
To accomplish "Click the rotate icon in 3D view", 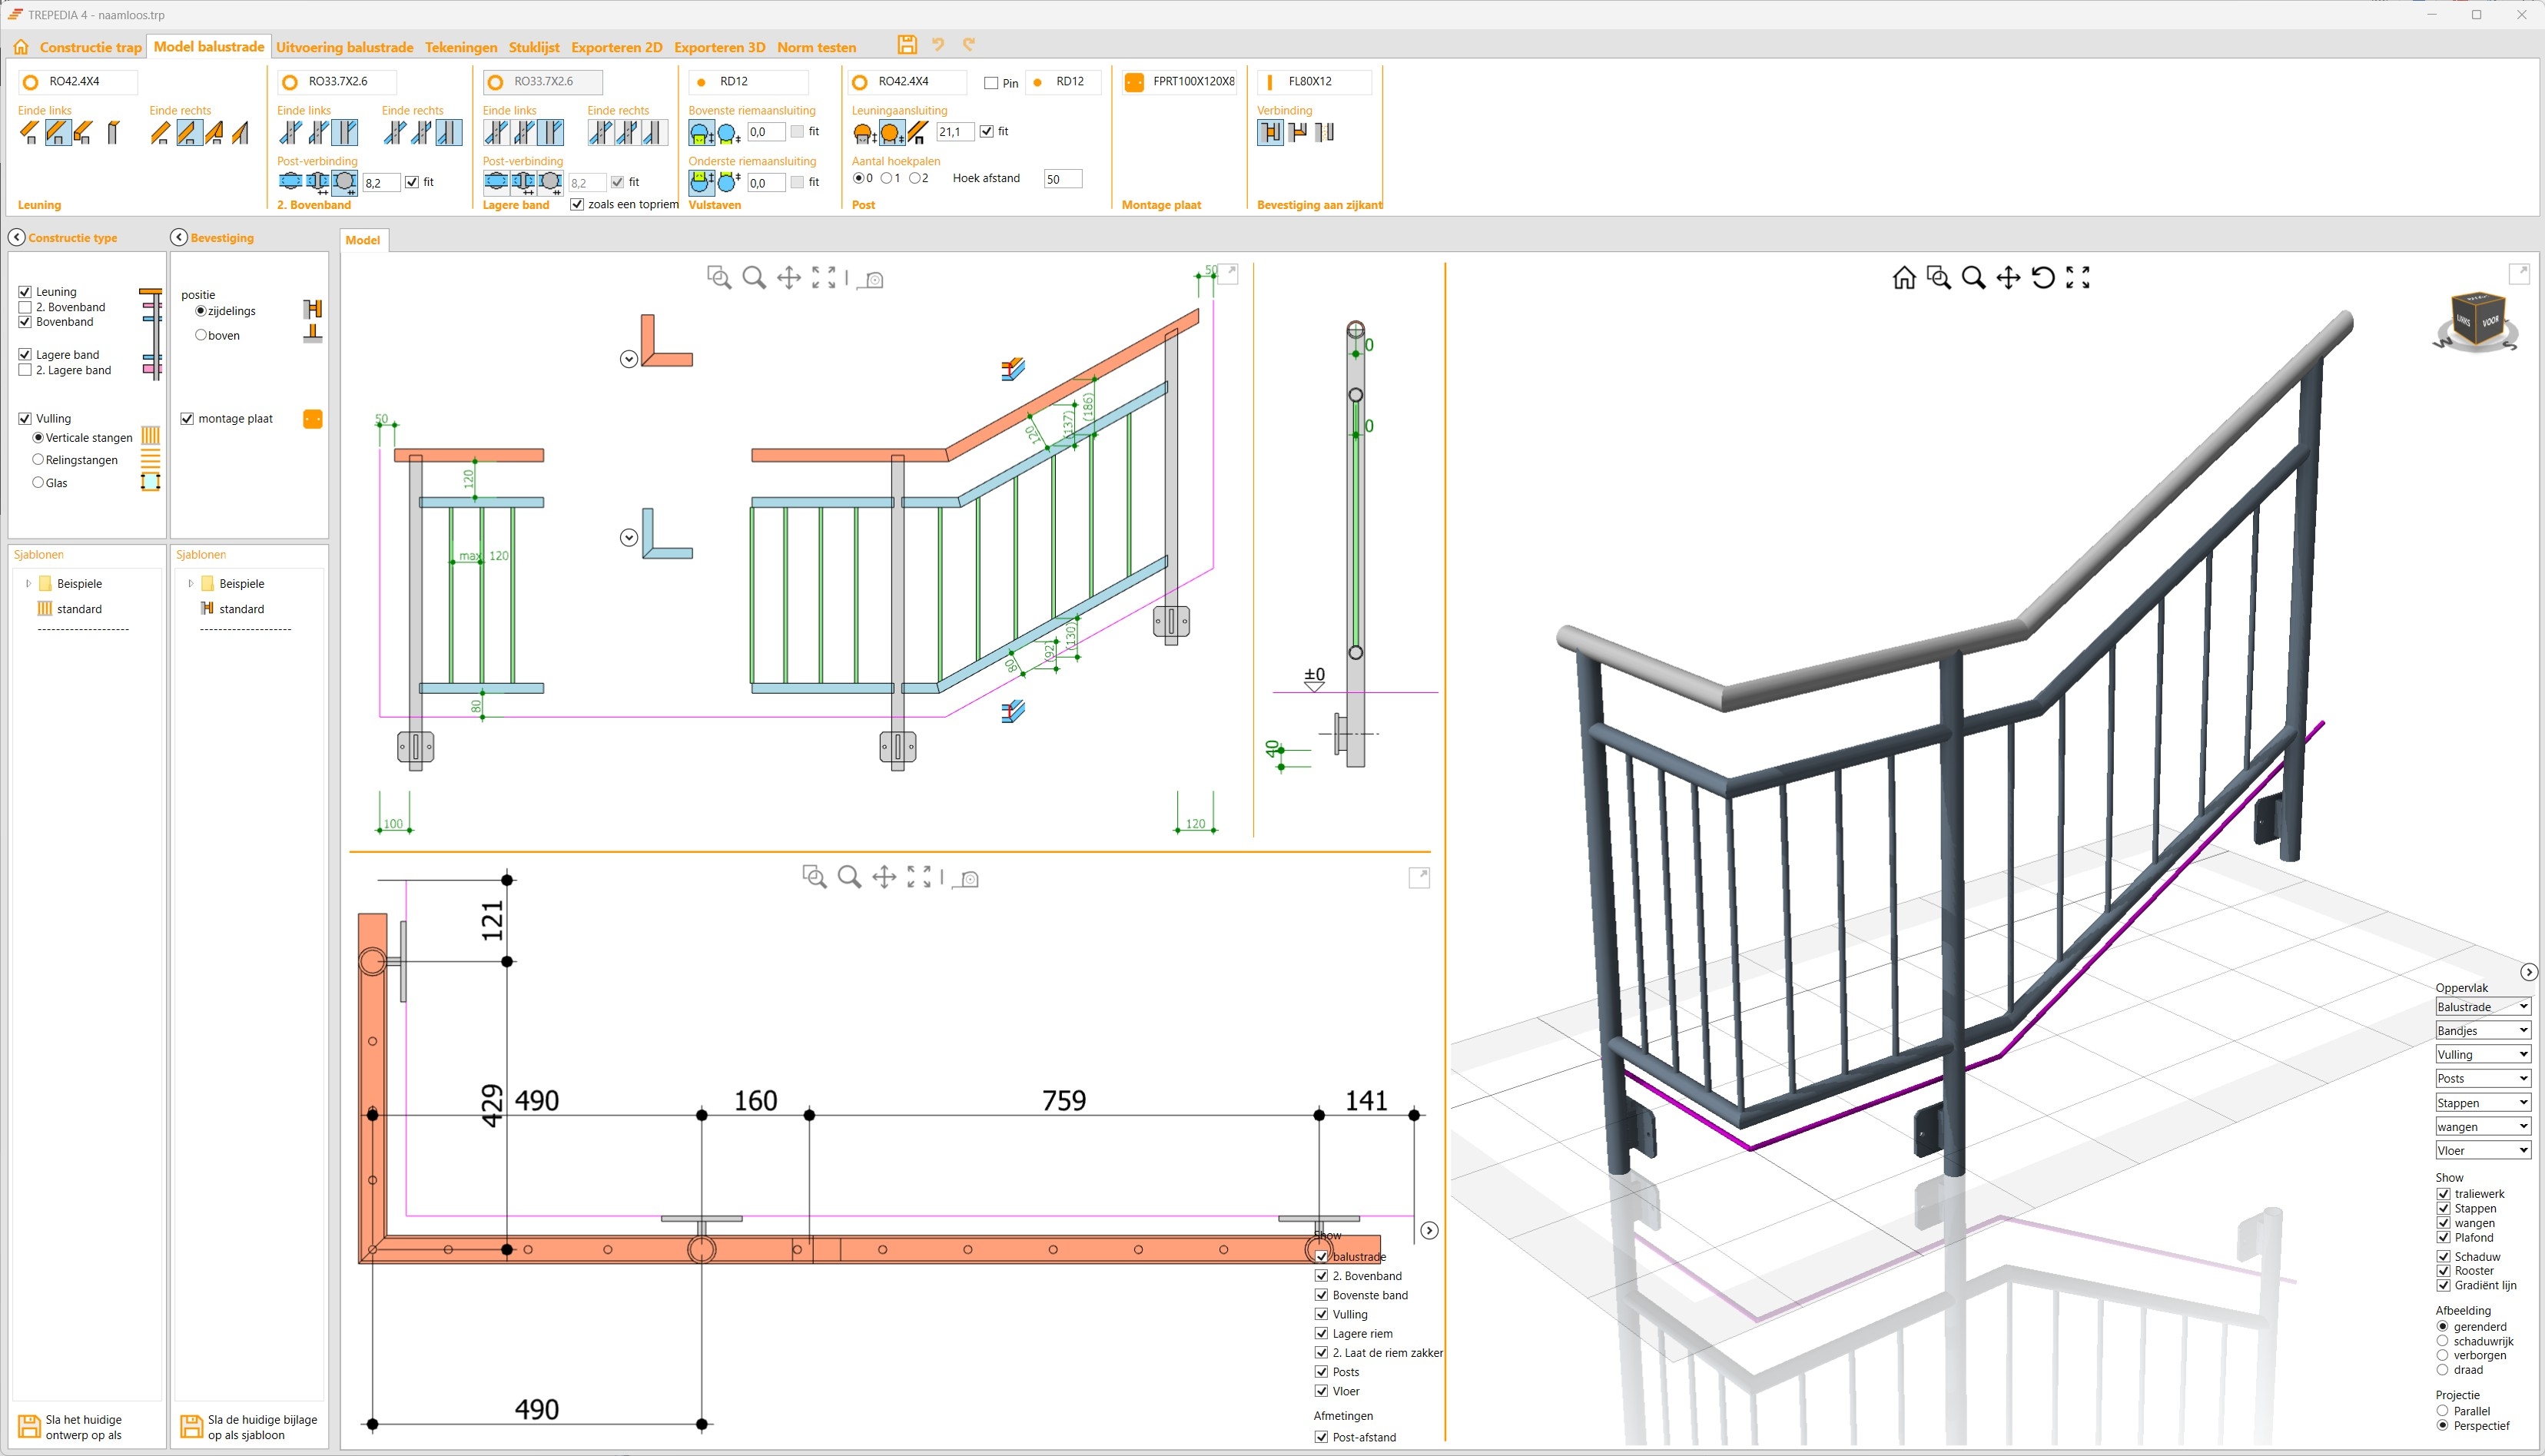I will (x=2043, y=278).
